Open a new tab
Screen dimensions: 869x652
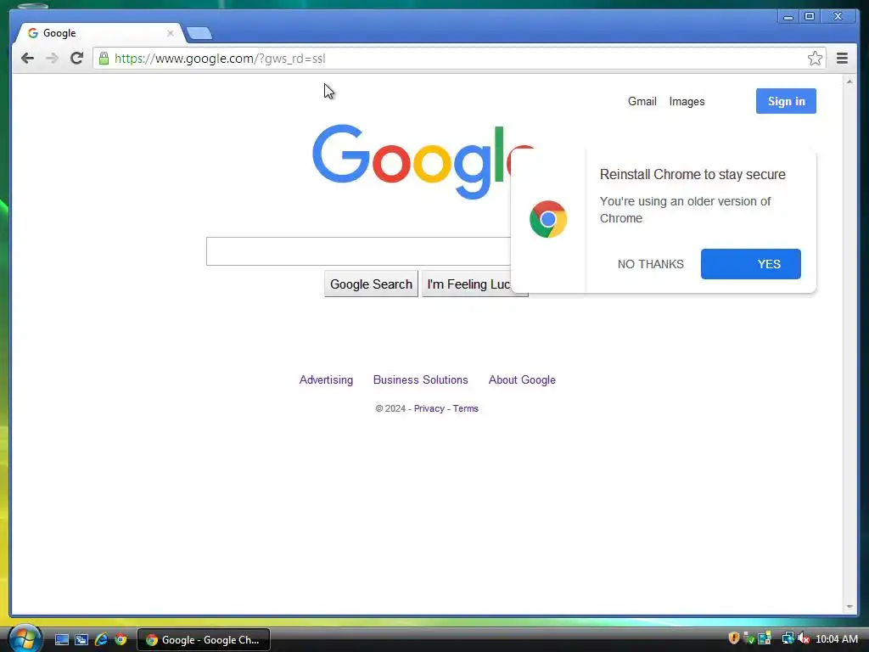(199, 34)
